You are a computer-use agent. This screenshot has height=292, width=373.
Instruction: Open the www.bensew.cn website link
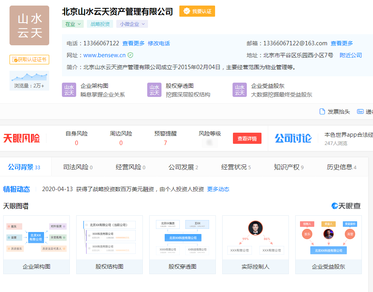click(x=104, y=55)
